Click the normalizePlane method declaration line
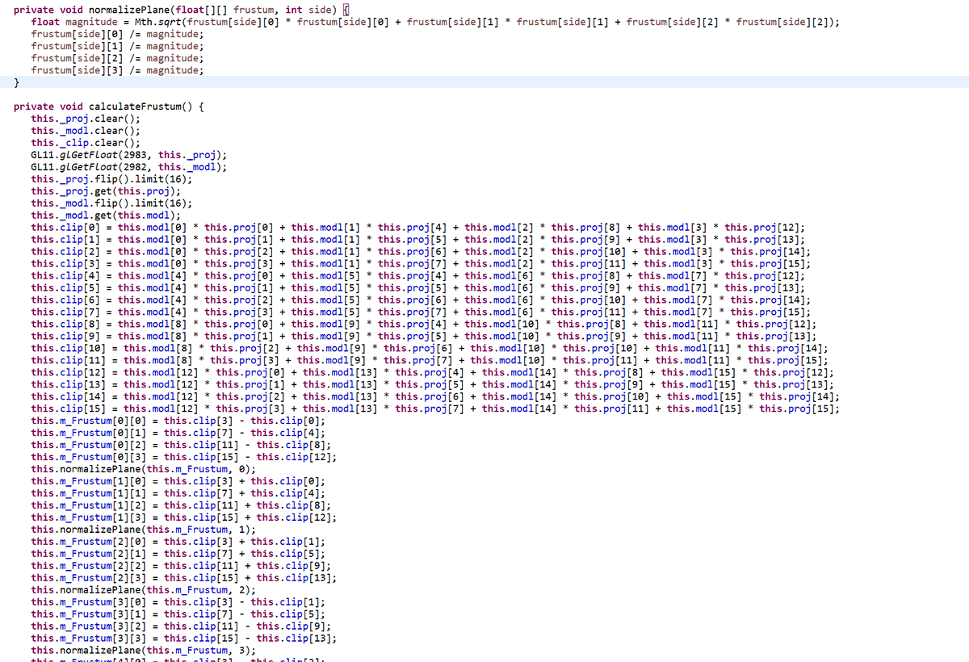Screen dimensions: 969x662 182,10
